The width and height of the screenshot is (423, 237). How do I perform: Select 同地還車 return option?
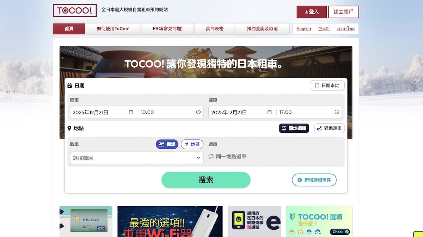(x=294, y=128)
